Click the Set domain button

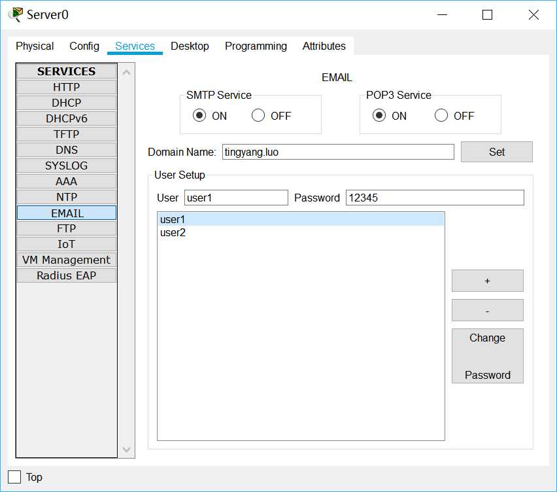tap(497, 152)
